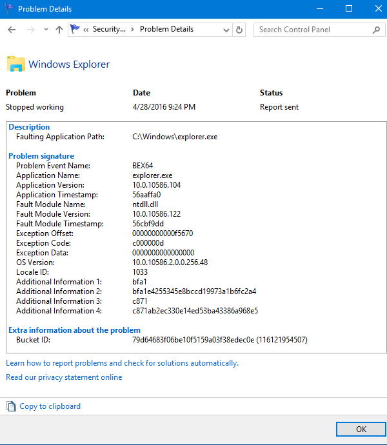Select the Bucket ID hash value

[x=220, y=340]
